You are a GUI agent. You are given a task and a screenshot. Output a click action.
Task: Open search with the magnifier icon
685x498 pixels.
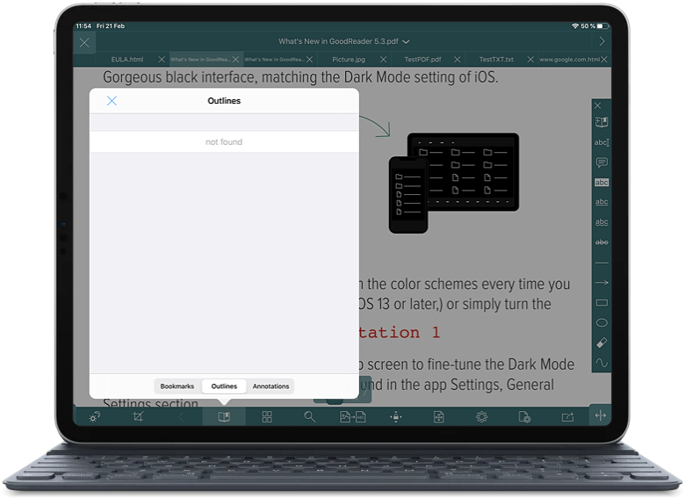click(x=310, y=417)
